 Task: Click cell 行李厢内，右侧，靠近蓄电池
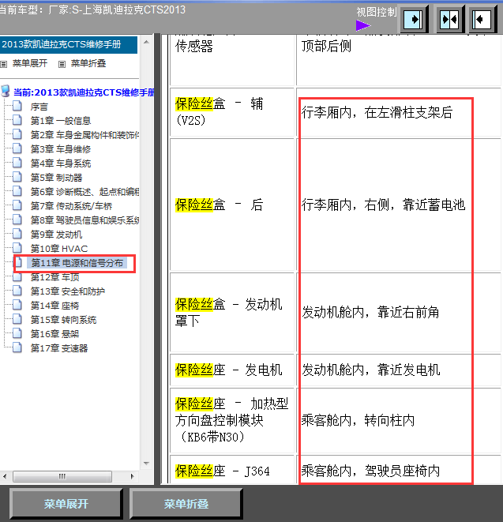[399, 205]
